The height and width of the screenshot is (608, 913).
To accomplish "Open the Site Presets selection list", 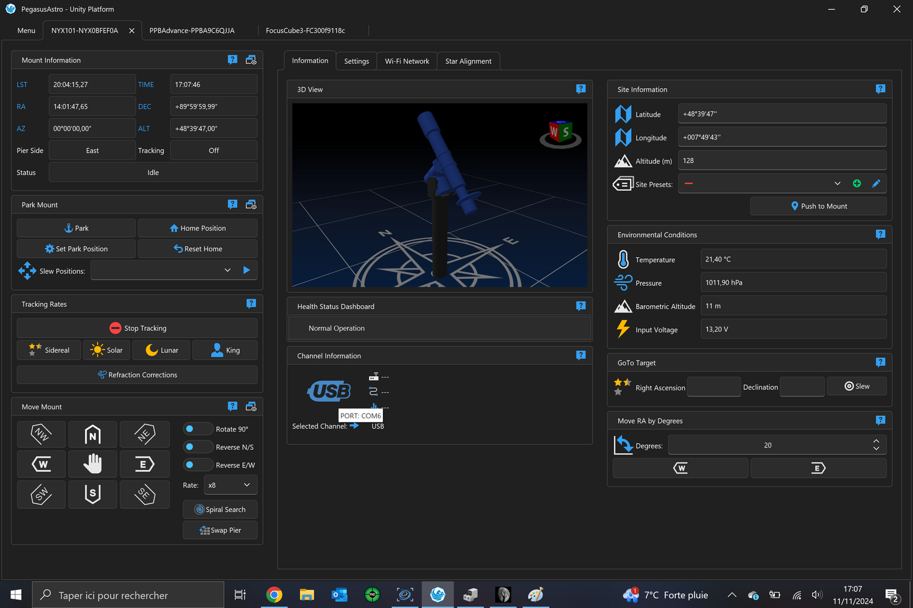I will (x=838, y=183).
